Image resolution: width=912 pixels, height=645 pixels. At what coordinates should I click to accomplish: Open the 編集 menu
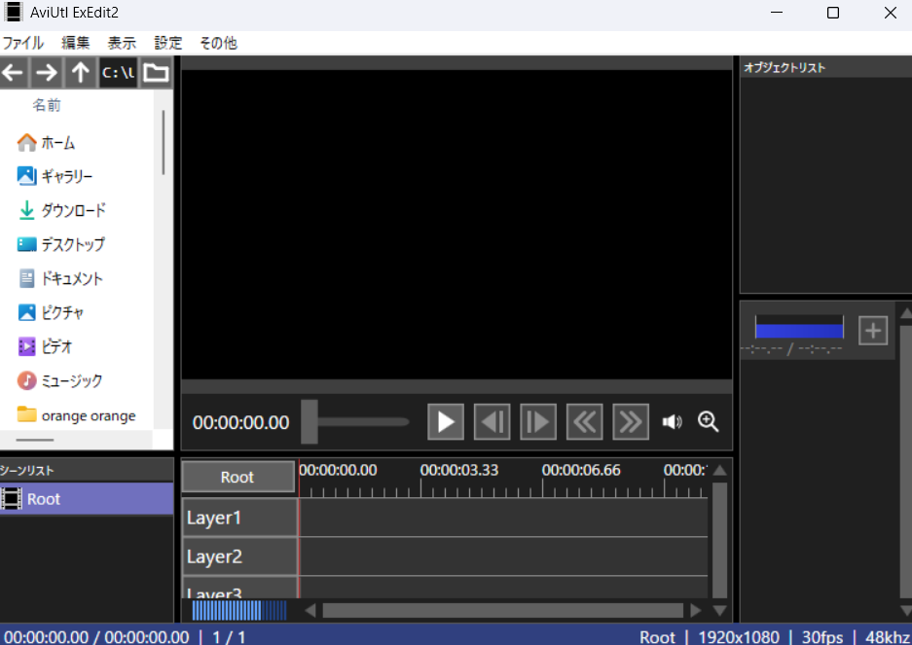point(76,43)
